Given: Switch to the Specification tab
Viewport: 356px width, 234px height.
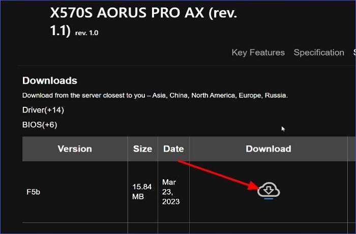Looking at the screenshot, I should [319, 52].
